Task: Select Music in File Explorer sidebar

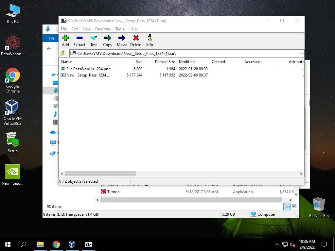Action: coord(55,114)
